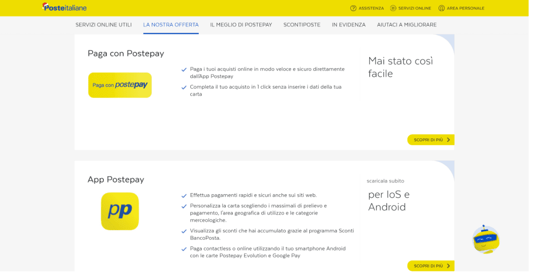The image size is (534, 274).
Task: Click the text Effettua pagamenti rapidi e sicuri
Action: (x=253, y=195)
